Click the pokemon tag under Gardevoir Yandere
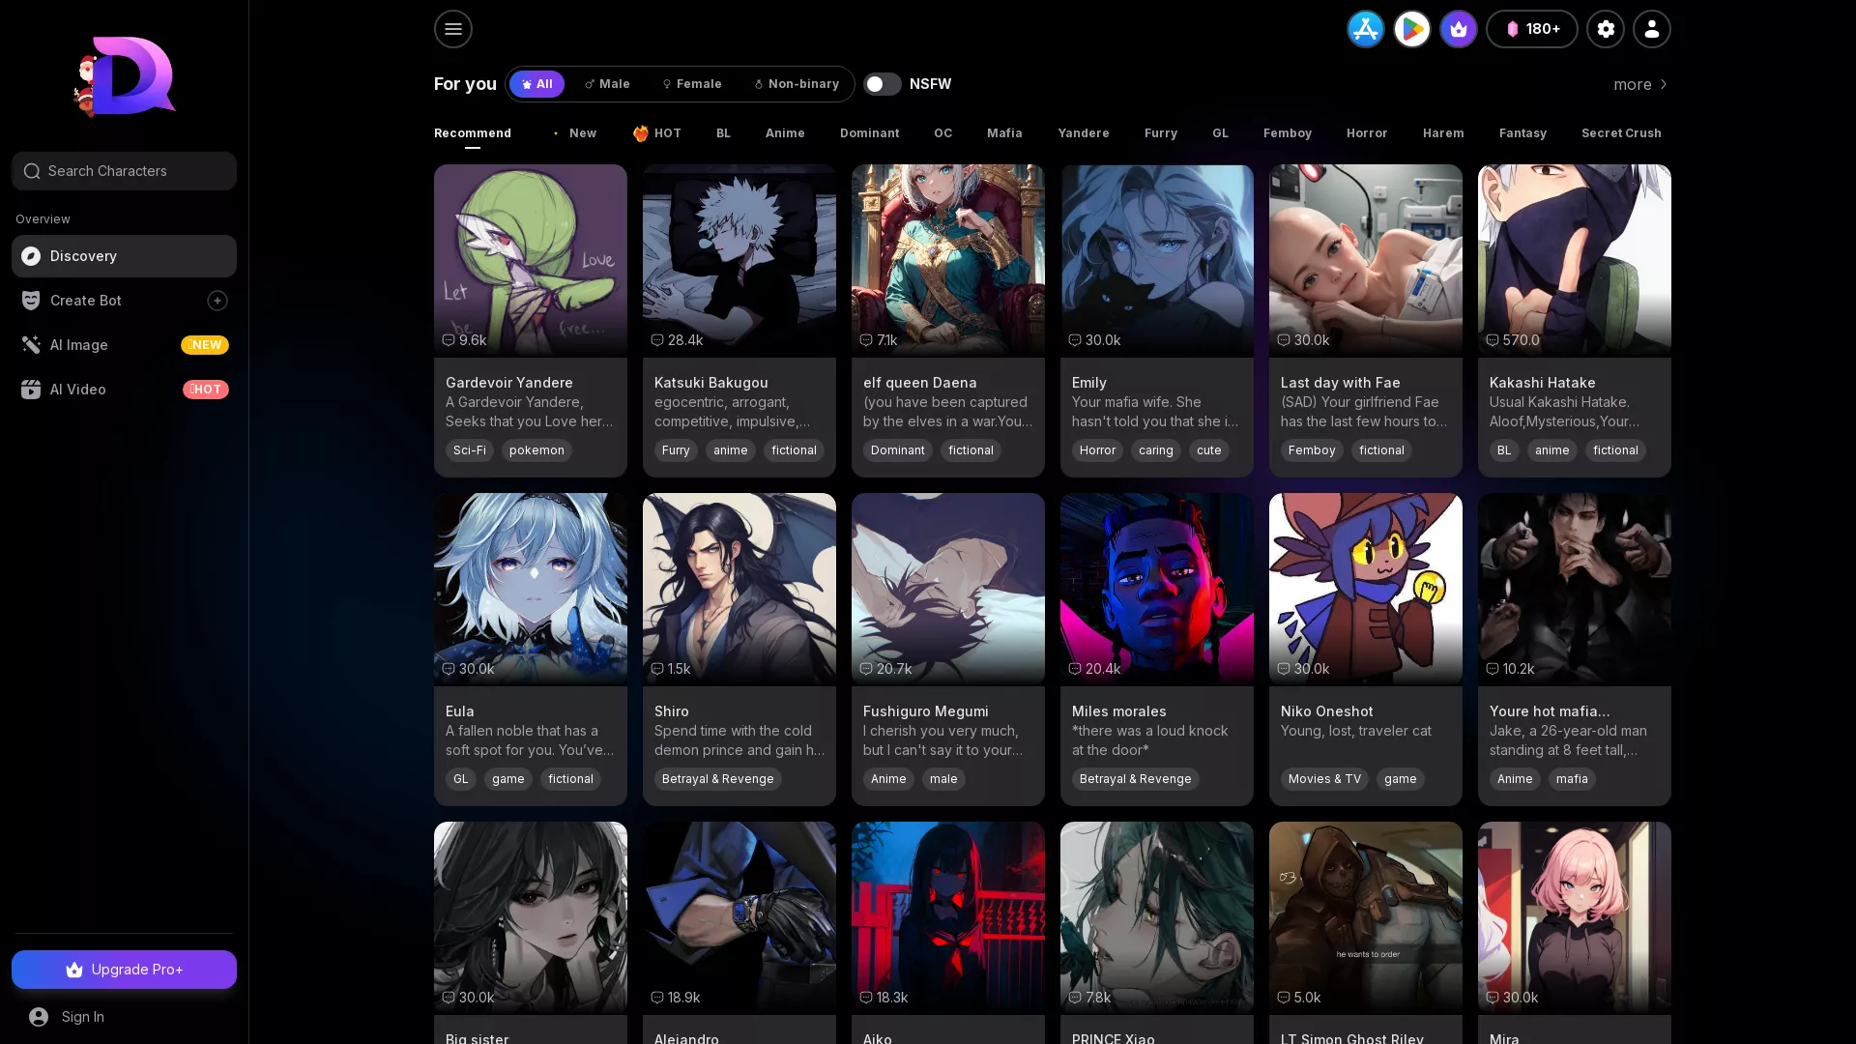Screen dimensions: 1856x1044 (536, 450)
